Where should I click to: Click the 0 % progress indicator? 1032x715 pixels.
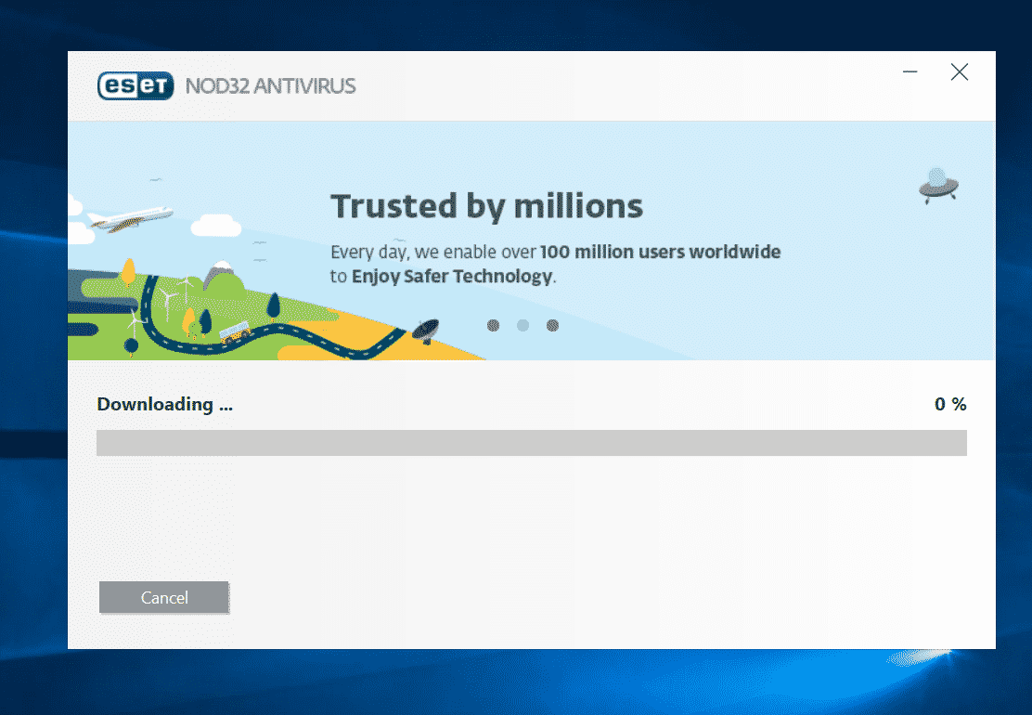click(x=950, y=404)
